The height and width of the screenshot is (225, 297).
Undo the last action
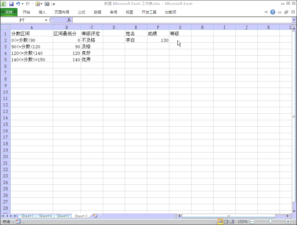pos(18,4)
